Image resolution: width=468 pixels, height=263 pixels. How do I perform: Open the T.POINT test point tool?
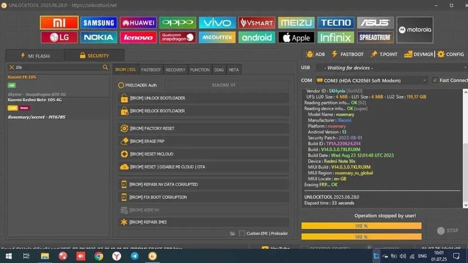click(384, 54)
